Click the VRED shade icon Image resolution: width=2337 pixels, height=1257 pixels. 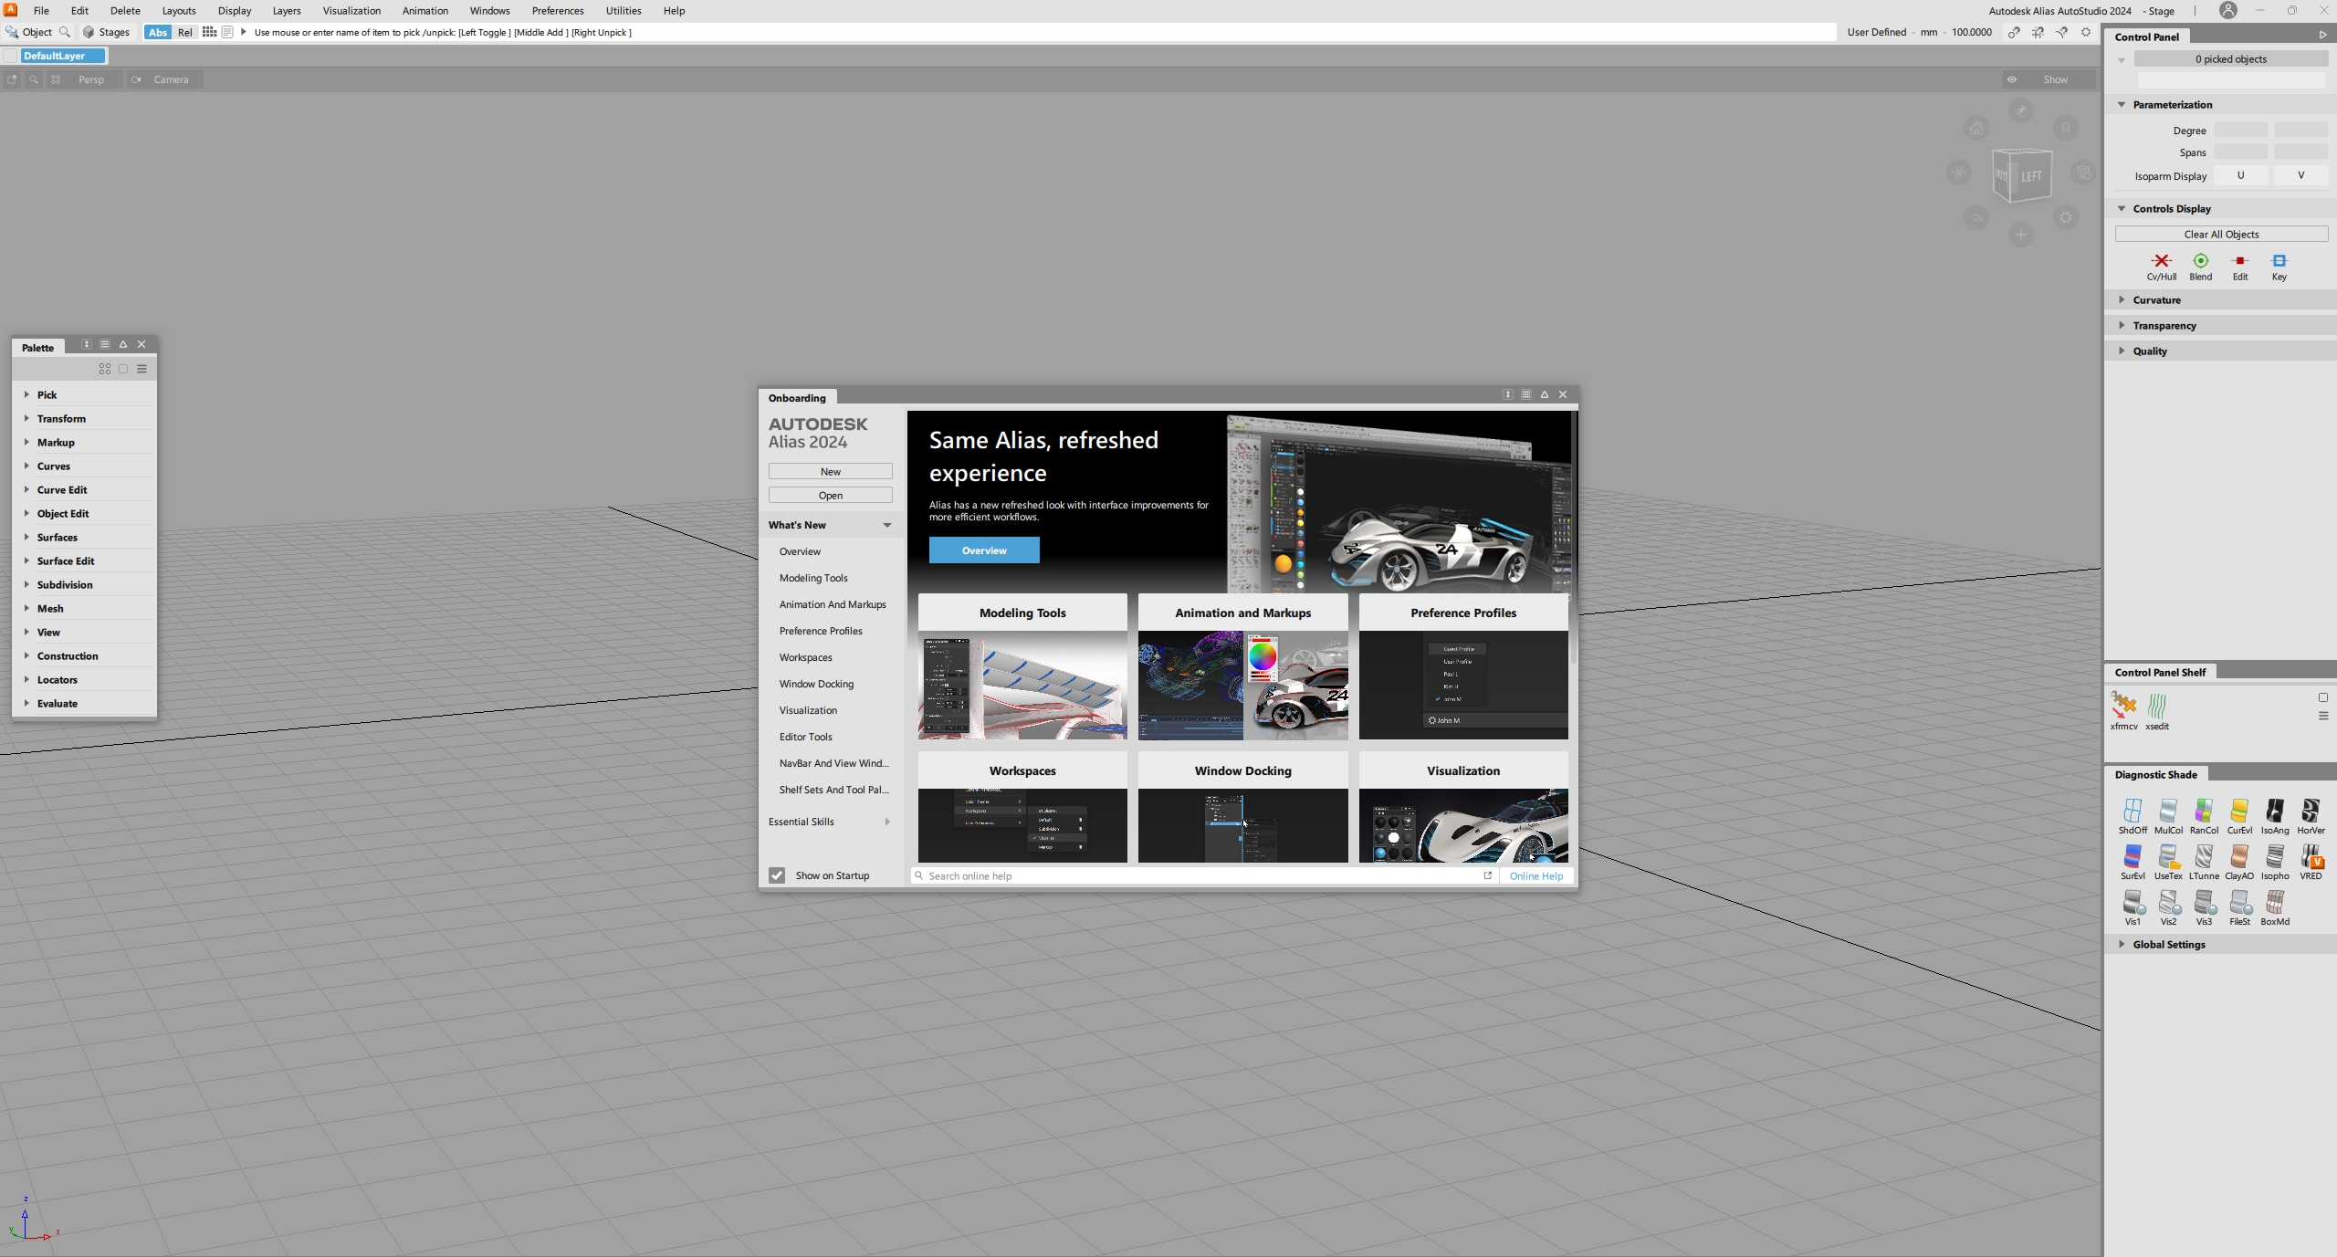point(2311,857)
